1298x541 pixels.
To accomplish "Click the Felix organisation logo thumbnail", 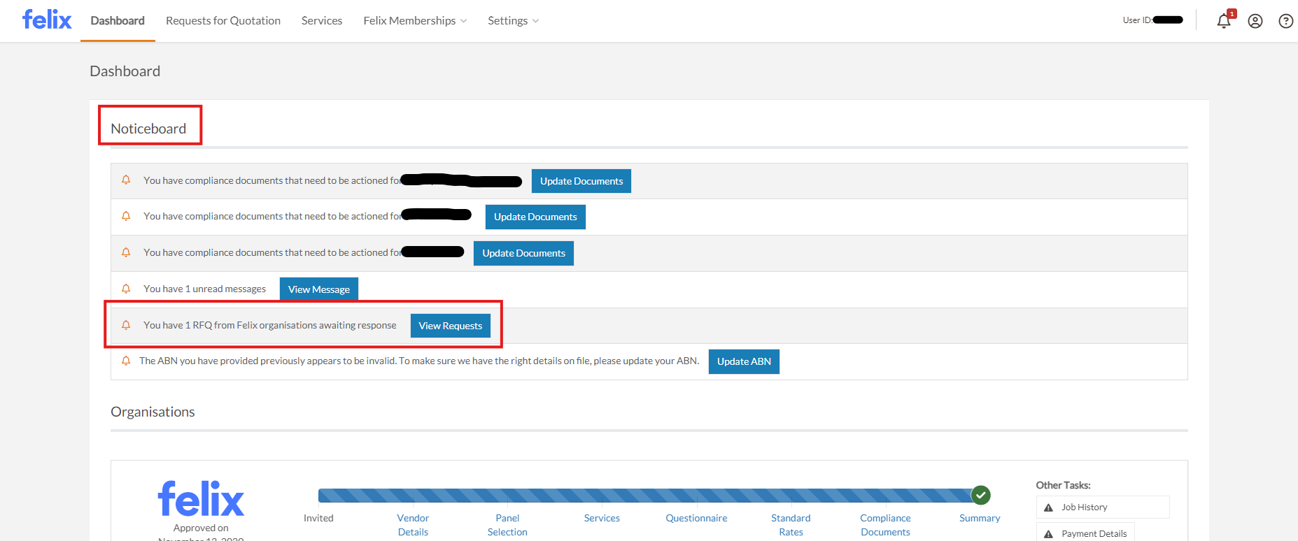I will [x=201, y=498].
